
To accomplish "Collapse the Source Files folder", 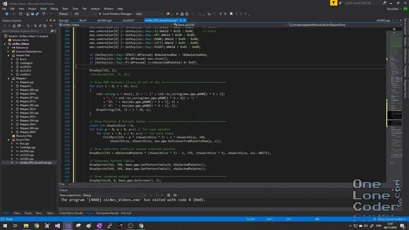I will coord(8,140).
